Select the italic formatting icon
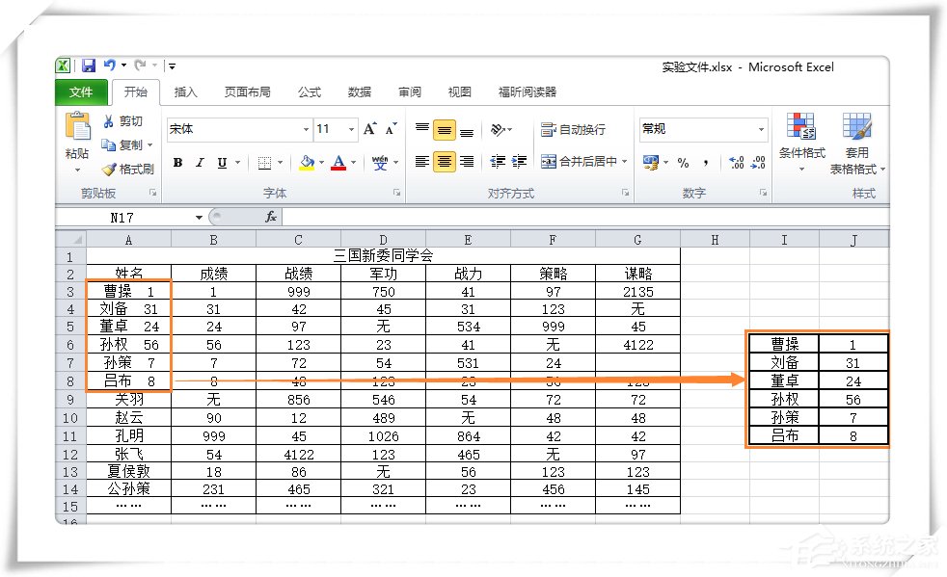The height and width of the screenshot is (577, 947). click(199, 164)
